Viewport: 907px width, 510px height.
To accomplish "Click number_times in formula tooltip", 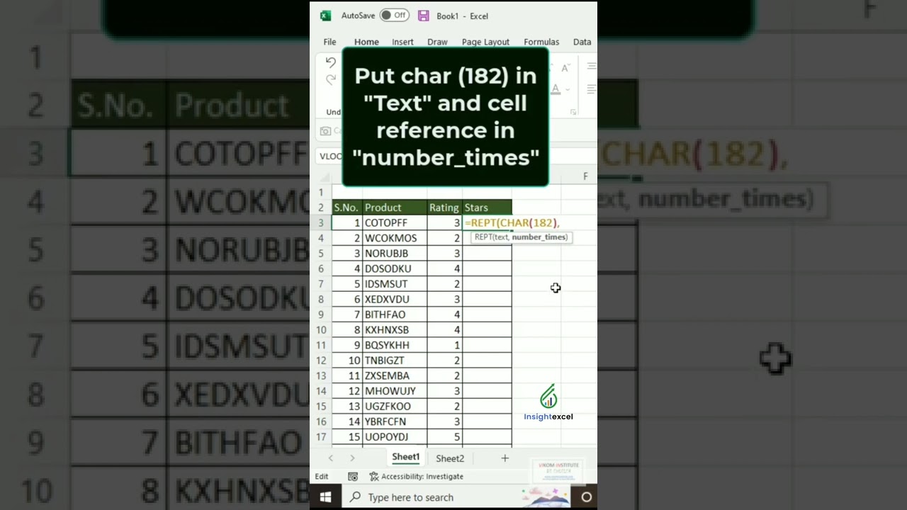I will coord(539,237).
